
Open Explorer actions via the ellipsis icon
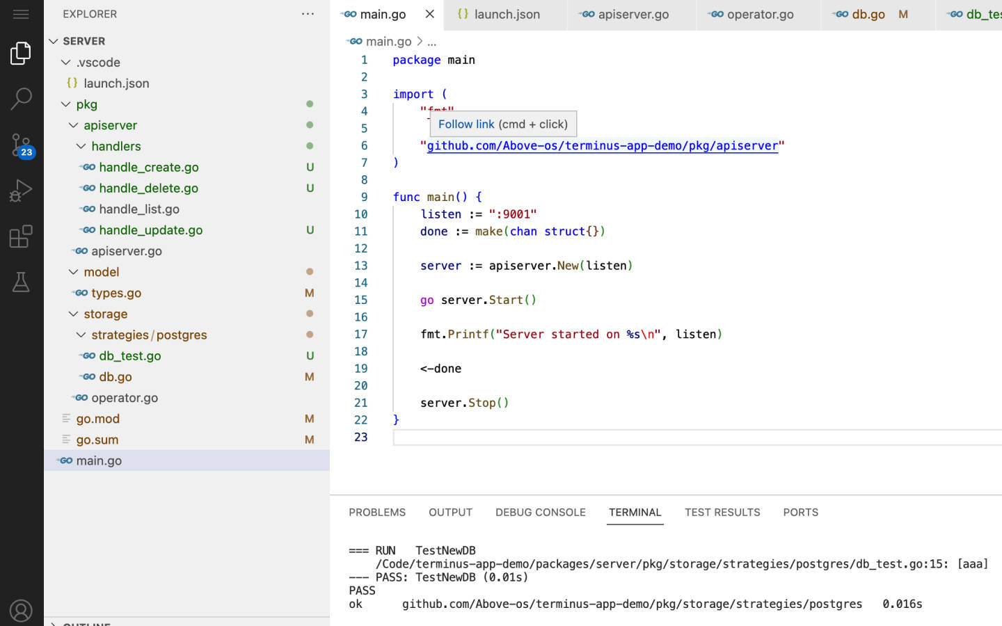308,13
